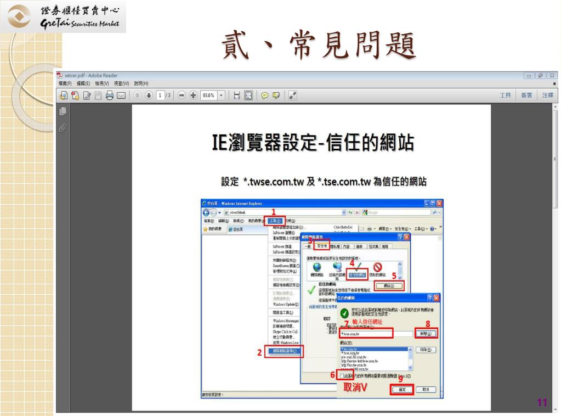Open IE 工具(O) command bar dropdown
Viewport: 561px width, 416px height.
point(421,229)
